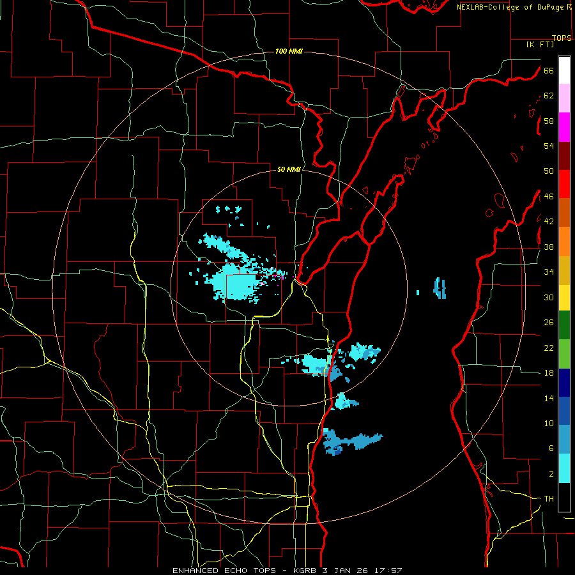575x575 pixels.
Task: Click the legend value "18"
Action: click(x=549, y=373)
